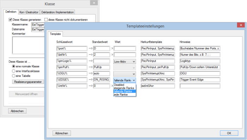Click Herkunftstemplate field showing only 'PecPinInput'
The image size is (247, 140).
point(158,61)
